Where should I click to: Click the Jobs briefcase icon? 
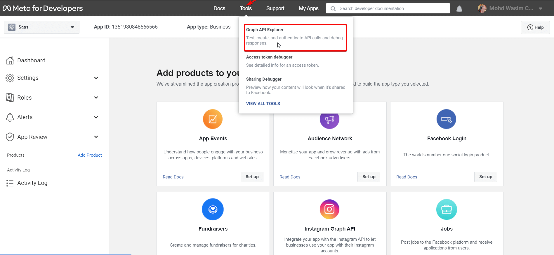[447, 209]
